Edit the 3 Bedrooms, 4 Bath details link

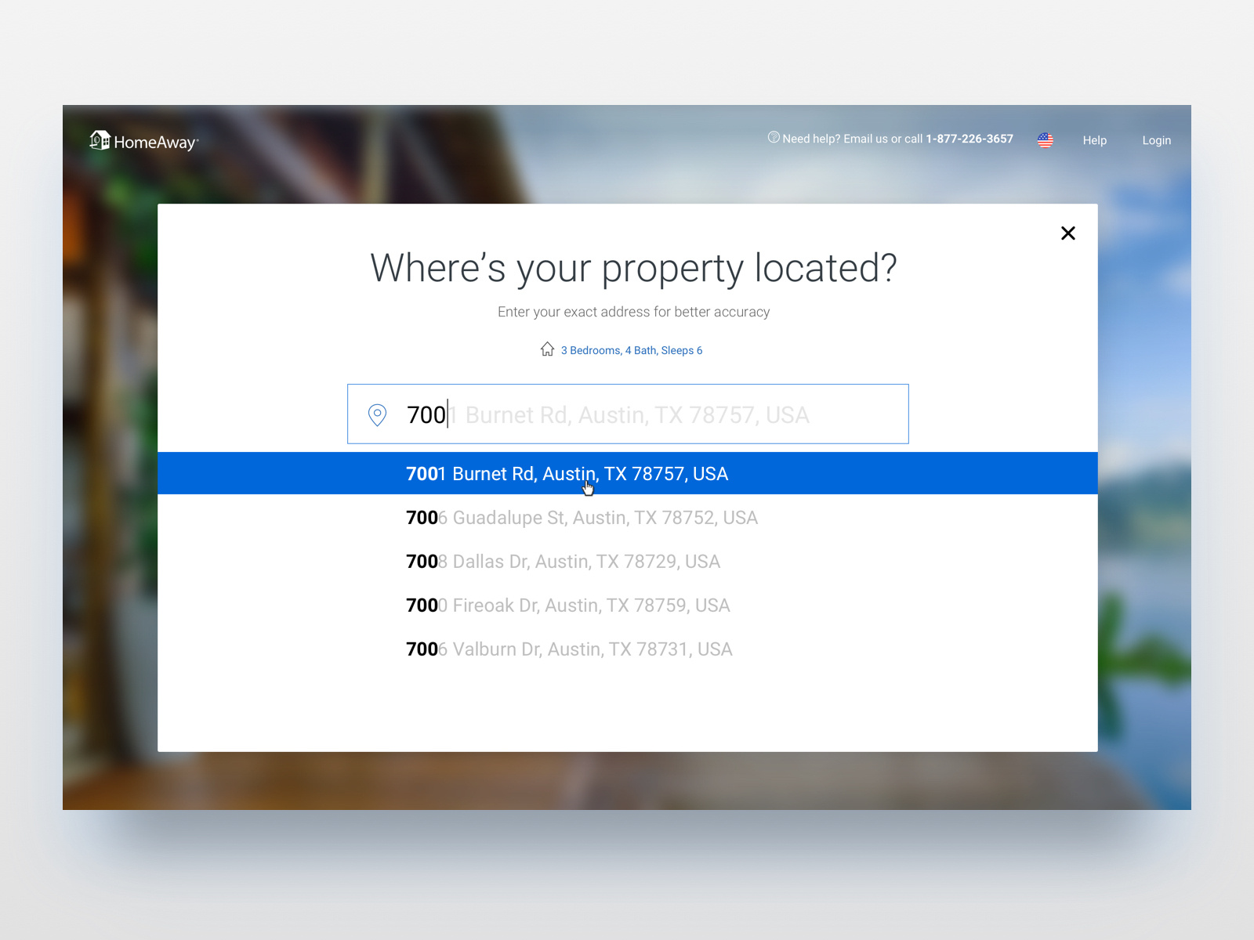click(x=631, y=350)
